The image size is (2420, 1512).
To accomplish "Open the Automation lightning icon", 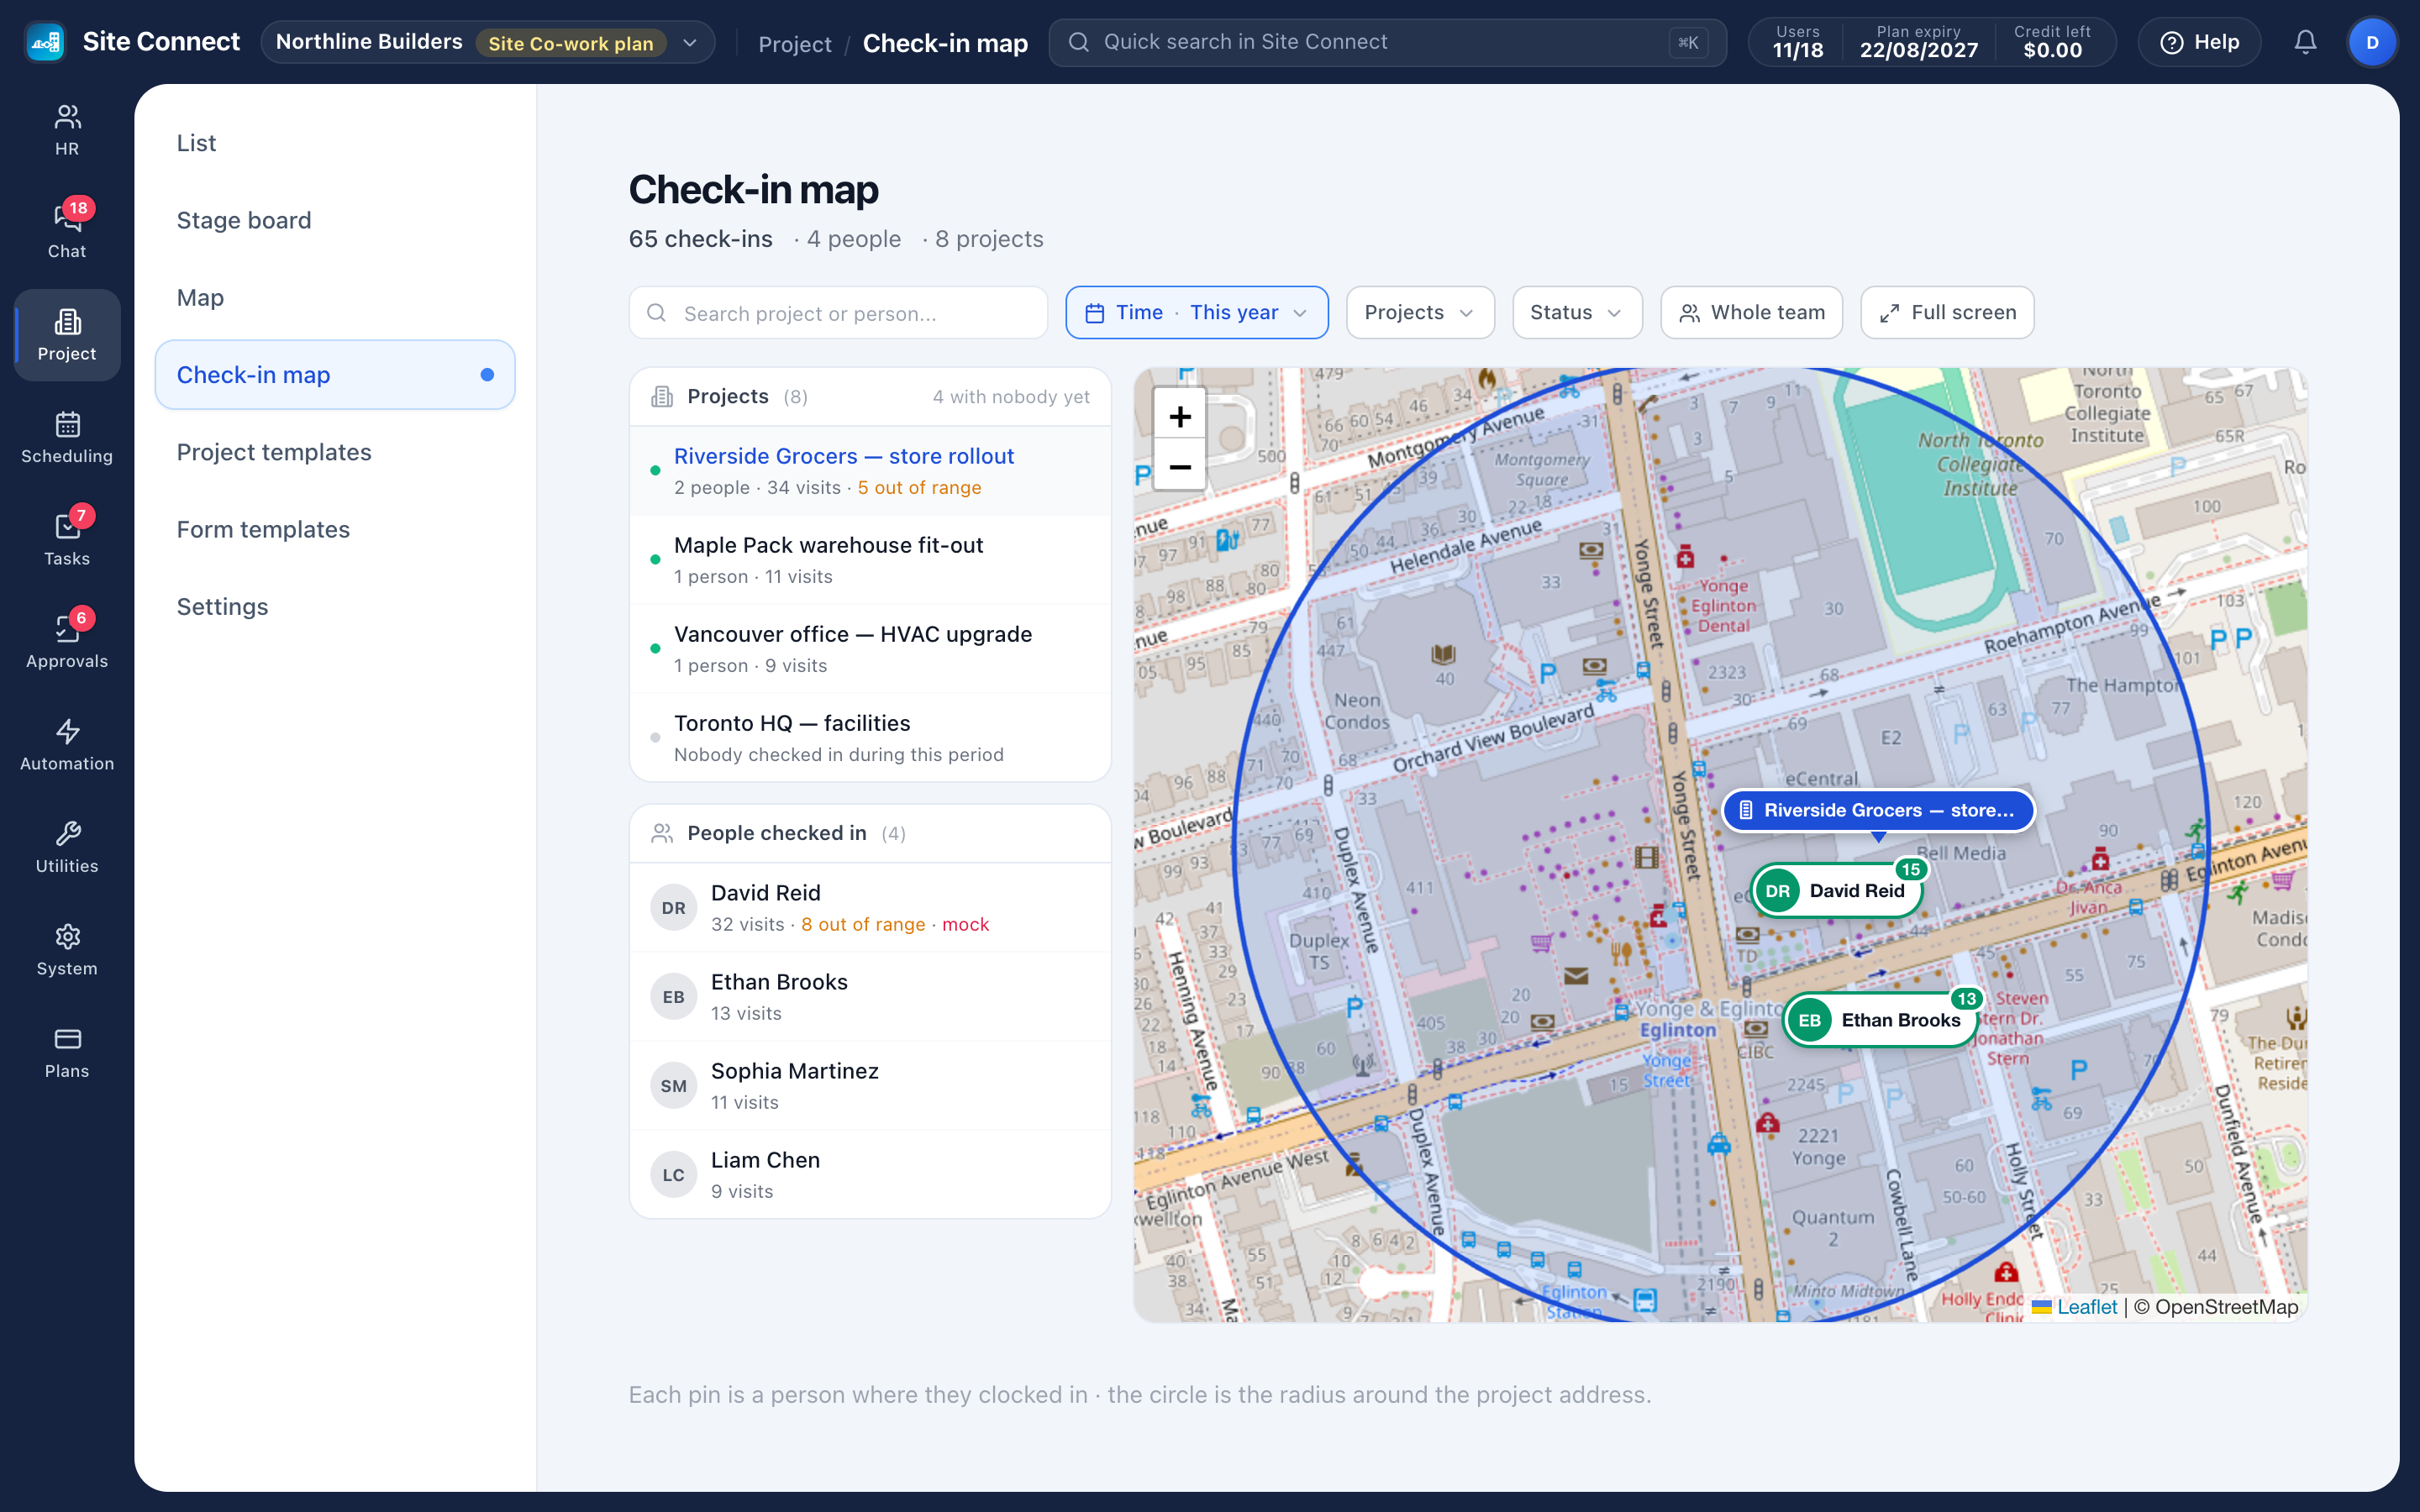I will [67, 745].
